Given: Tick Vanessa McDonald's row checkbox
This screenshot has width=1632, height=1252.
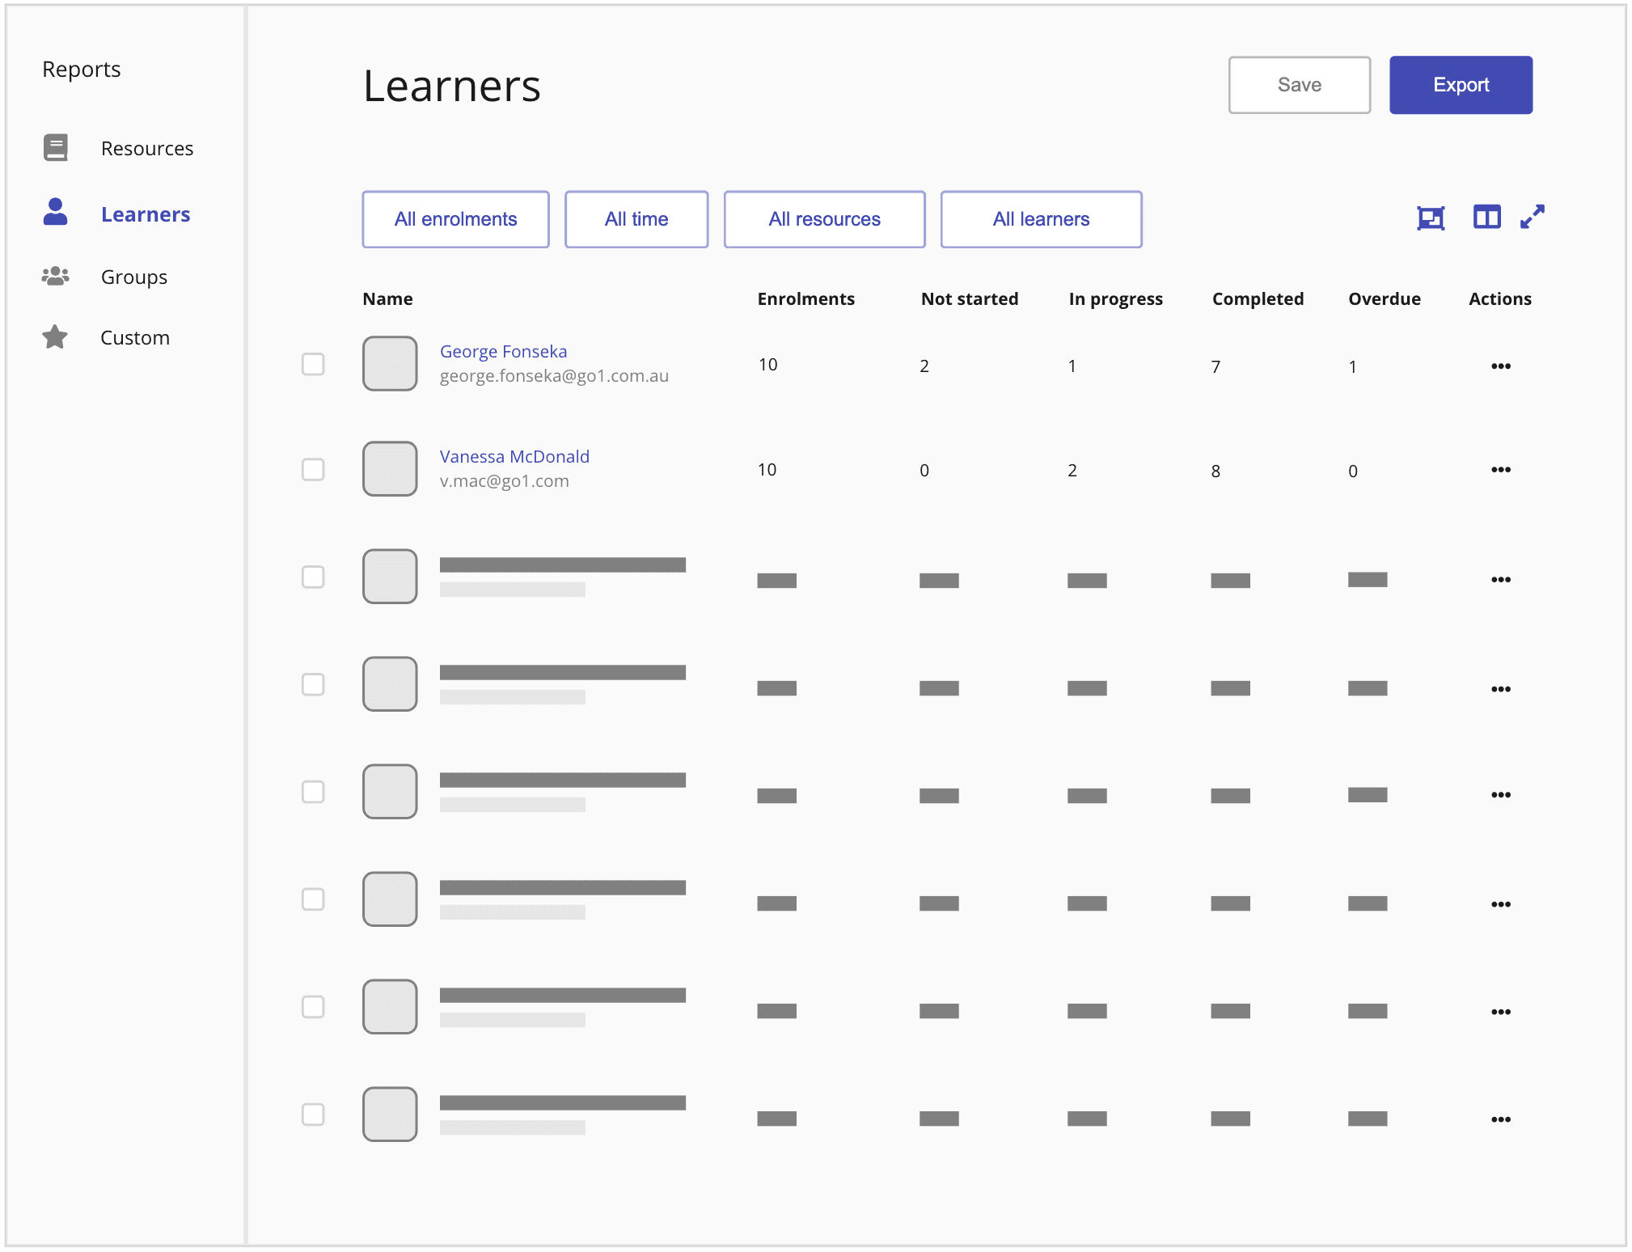Looking at the screenshot, I should [313, 469].
